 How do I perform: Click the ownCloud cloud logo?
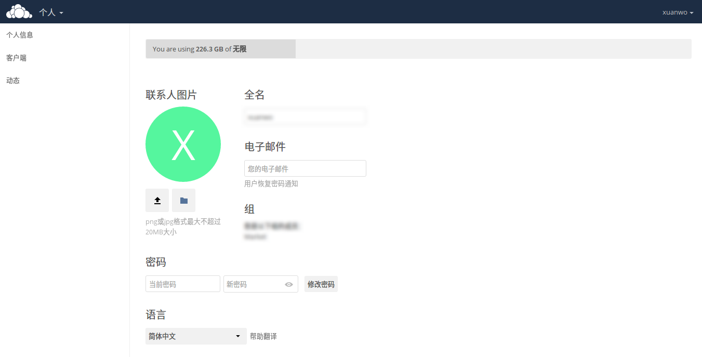19,11
